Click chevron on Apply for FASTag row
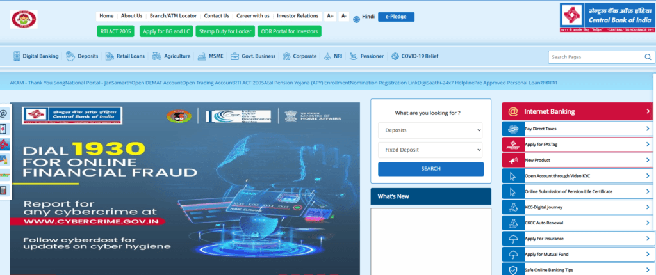Viewport: 656px width, 275px height. tap(648, 145)
